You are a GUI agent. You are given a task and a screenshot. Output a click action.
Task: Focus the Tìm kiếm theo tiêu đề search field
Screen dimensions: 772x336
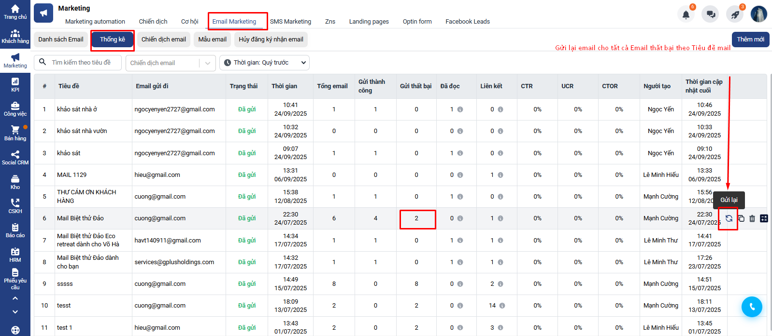pyautogui.click(x=81, y=63)
